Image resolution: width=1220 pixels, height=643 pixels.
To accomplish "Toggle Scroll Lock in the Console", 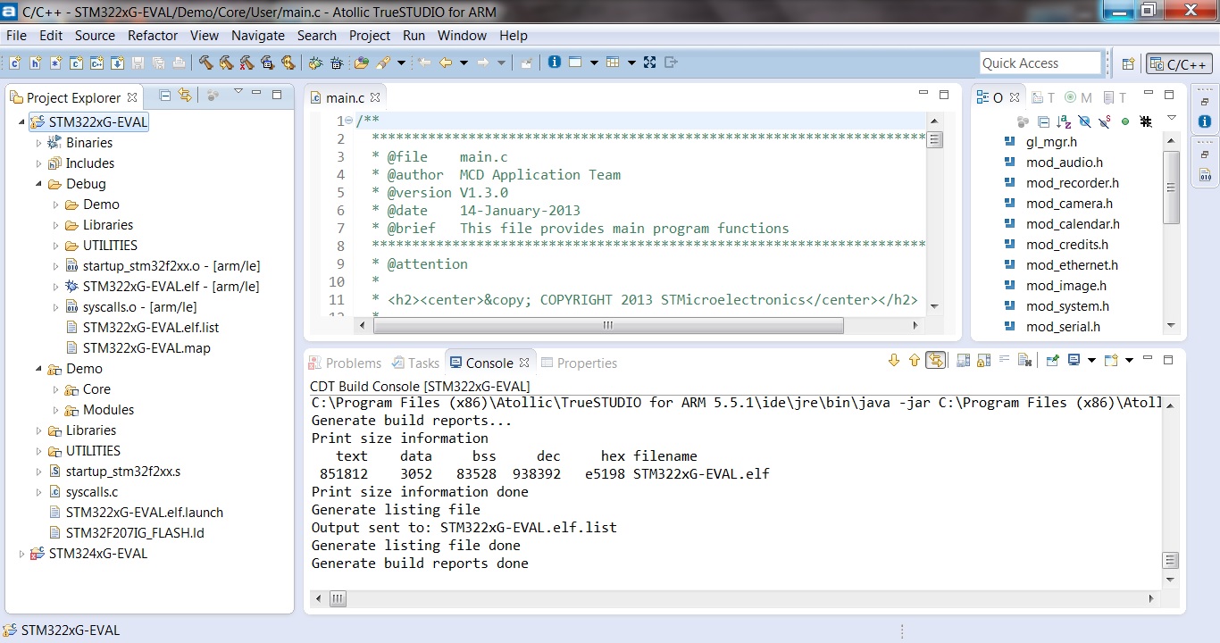I will [983, 361].
